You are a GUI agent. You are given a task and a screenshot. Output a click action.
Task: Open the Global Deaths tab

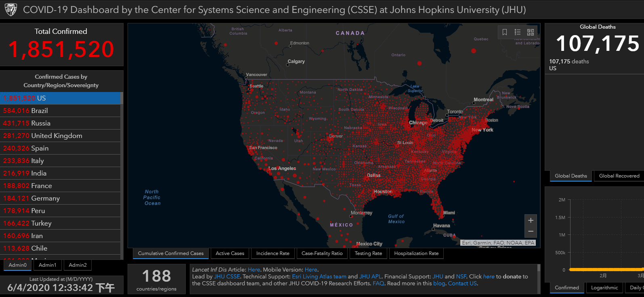(x=571, y=176)
